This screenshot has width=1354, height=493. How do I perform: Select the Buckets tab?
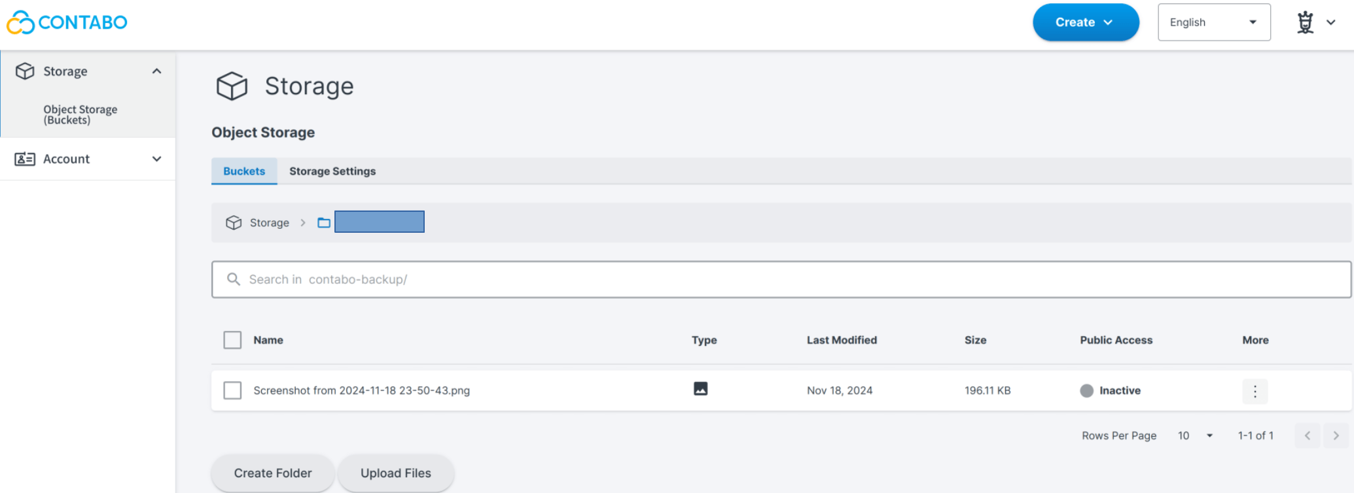pos(244,171)
